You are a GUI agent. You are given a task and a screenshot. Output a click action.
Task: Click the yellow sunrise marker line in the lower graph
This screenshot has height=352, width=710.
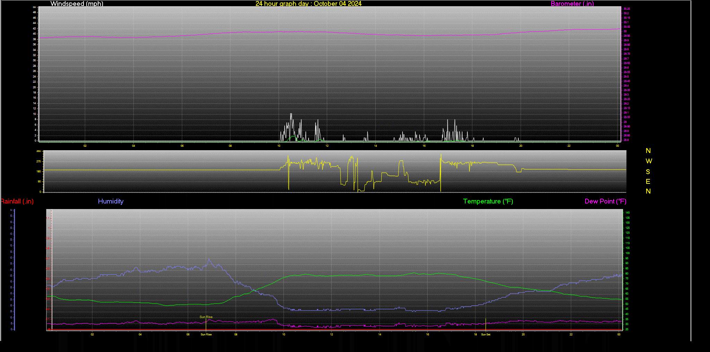[206, 325]
